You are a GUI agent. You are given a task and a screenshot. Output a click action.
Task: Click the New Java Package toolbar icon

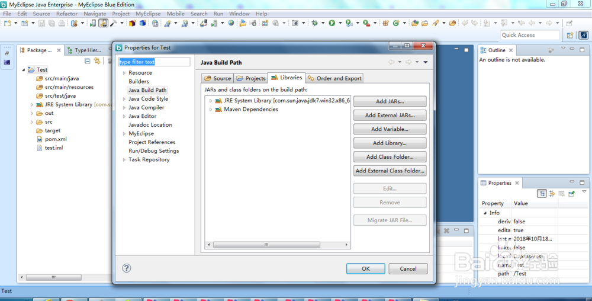click(385, 23)
